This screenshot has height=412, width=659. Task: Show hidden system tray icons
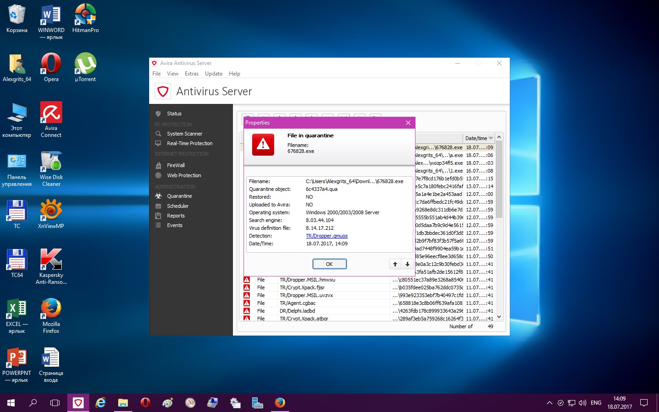point(549,403)
